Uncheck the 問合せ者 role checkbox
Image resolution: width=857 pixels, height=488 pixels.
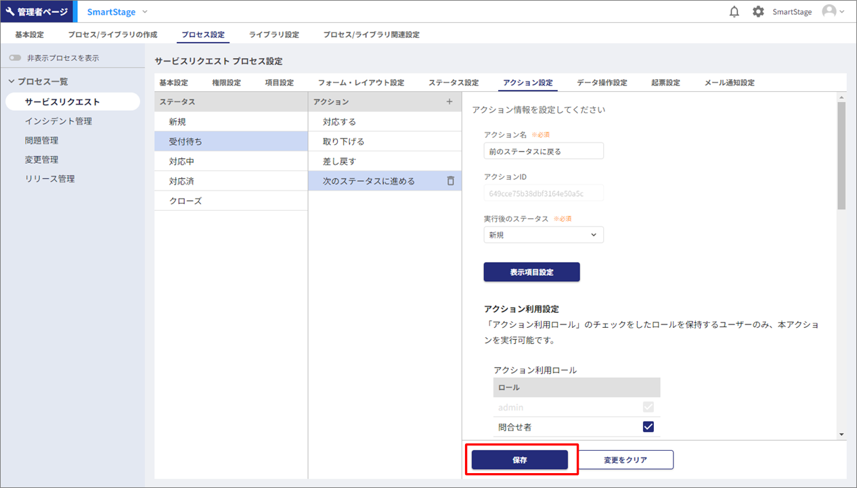(x=648, y=426)
